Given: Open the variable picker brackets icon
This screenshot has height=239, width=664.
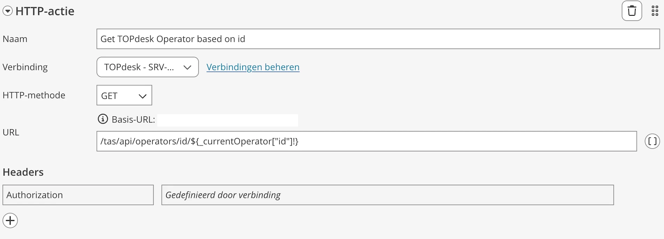Looking at the screenshot, I should 652,141.
